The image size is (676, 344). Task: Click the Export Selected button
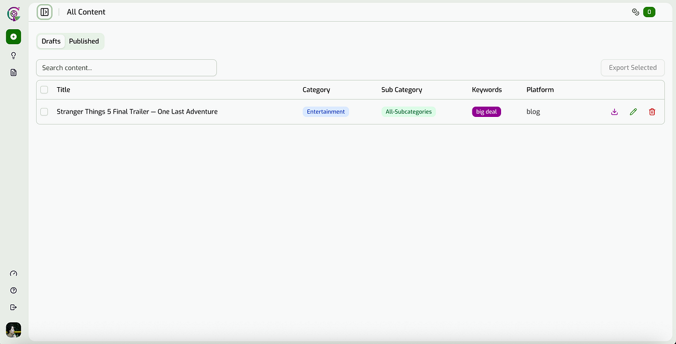[x=632, y=68]
